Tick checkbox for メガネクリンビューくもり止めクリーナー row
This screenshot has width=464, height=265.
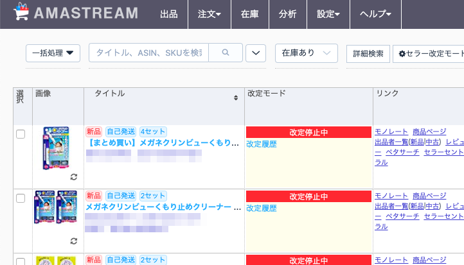[x=21, y=198]
